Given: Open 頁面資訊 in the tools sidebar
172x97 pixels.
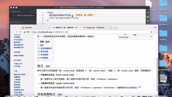Looking at the screenshot, I should (17, 87).
